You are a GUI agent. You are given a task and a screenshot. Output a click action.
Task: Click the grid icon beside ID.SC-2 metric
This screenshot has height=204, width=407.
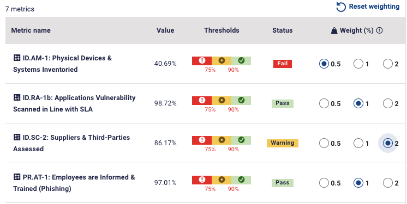pyautogui.click(x=17, y=137)
